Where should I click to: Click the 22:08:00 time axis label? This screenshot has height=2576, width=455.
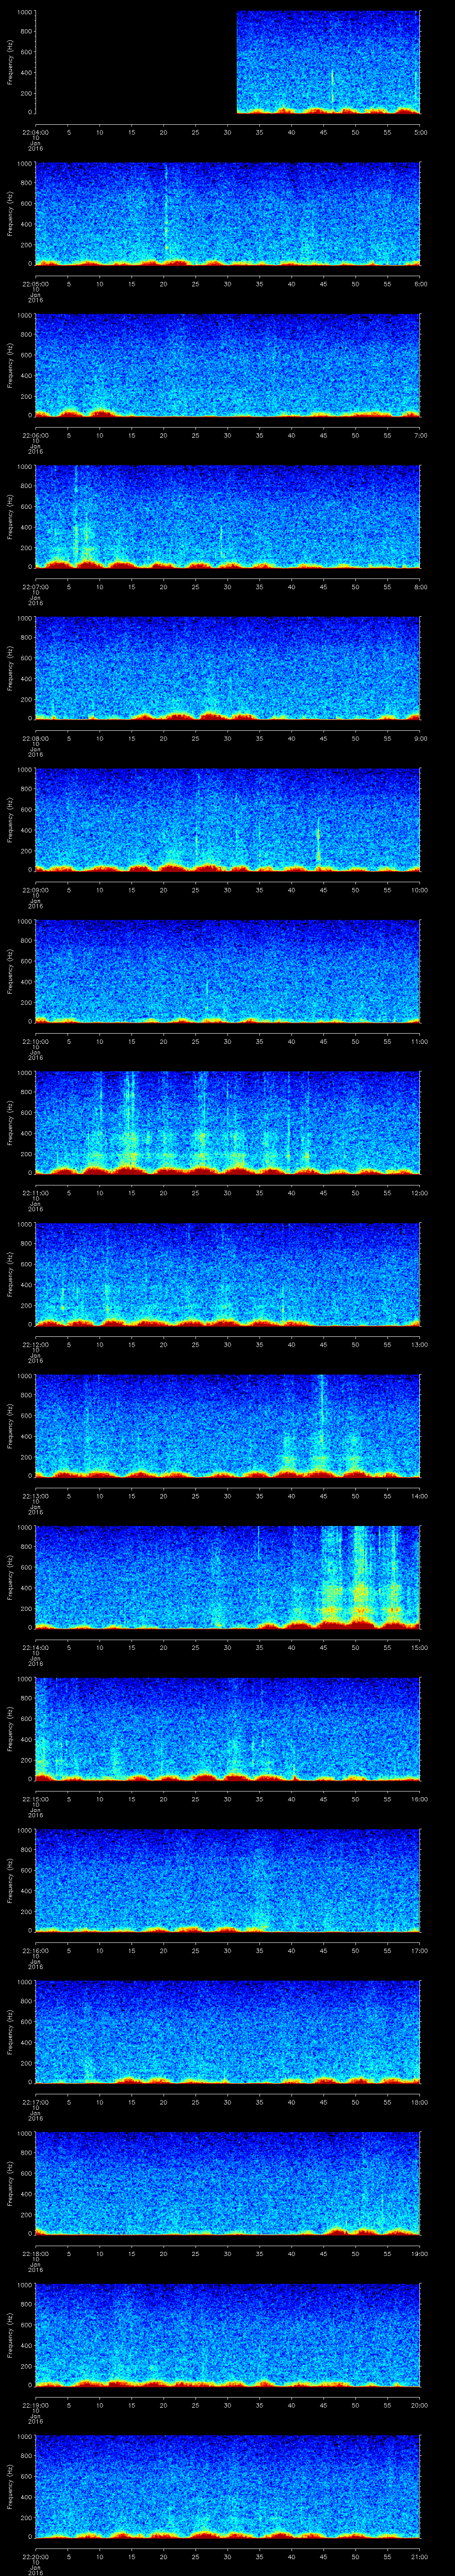tap(35, 738)
